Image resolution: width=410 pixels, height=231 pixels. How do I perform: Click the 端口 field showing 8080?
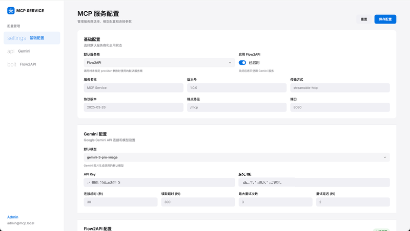pos(339,108)
